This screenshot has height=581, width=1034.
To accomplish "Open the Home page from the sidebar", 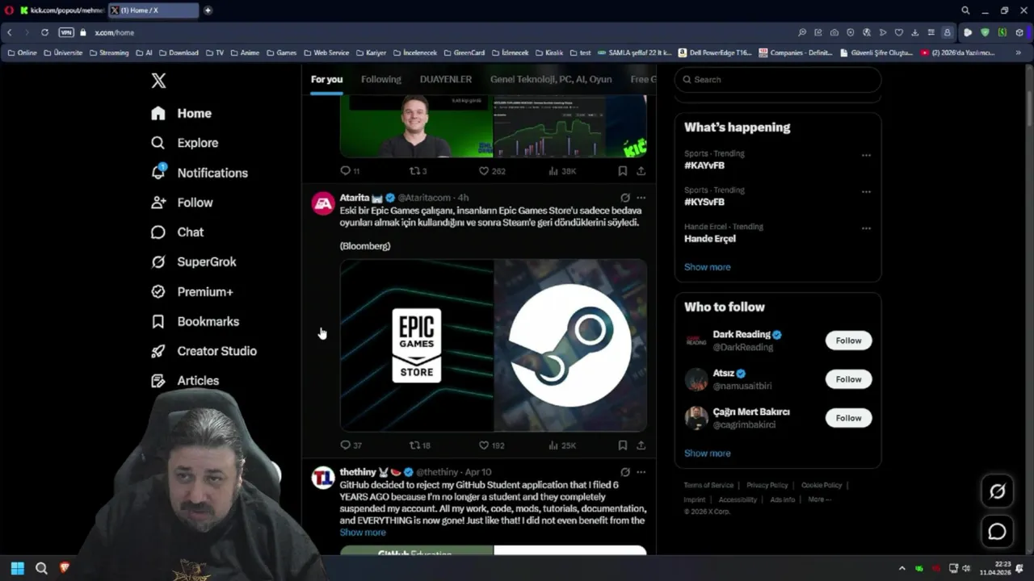I will pyautogui.click(x=182, y=114).
